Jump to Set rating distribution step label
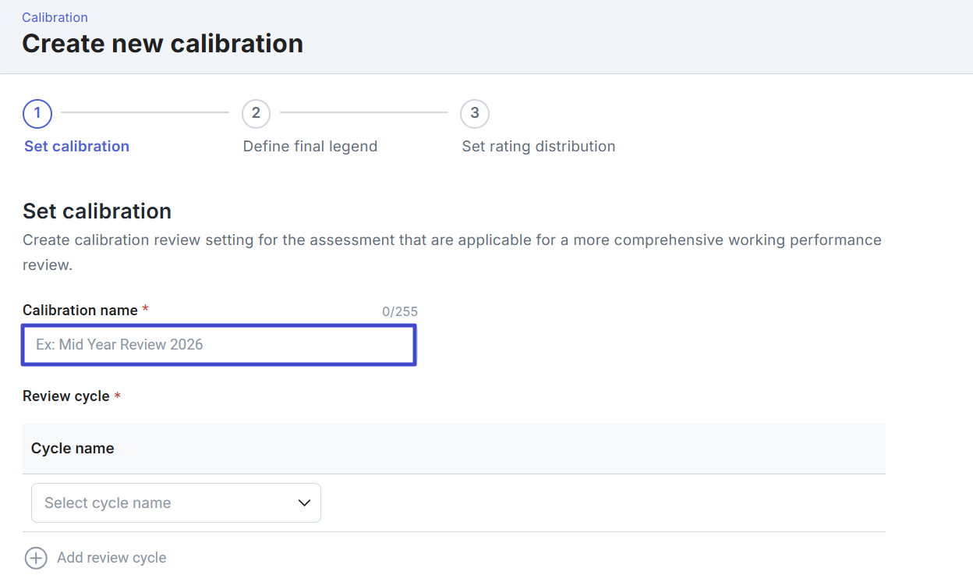The width and height of the screenshot is (973, 586). (538, 147)
